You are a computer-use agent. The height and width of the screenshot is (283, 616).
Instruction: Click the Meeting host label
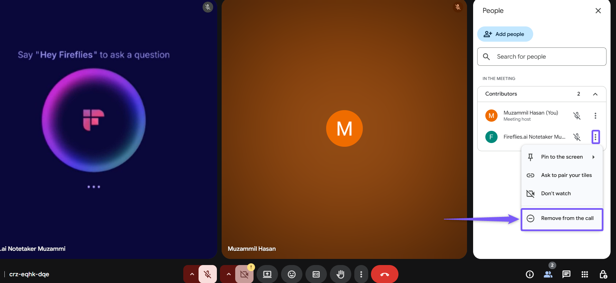point(517,119)
